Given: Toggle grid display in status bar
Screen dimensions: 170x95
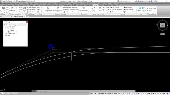Looking at the screenshot, I should (119, 94).
